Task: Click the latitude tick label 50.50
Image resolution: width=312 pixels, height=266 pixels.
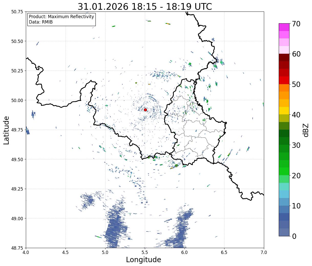Action: (17, 41)
